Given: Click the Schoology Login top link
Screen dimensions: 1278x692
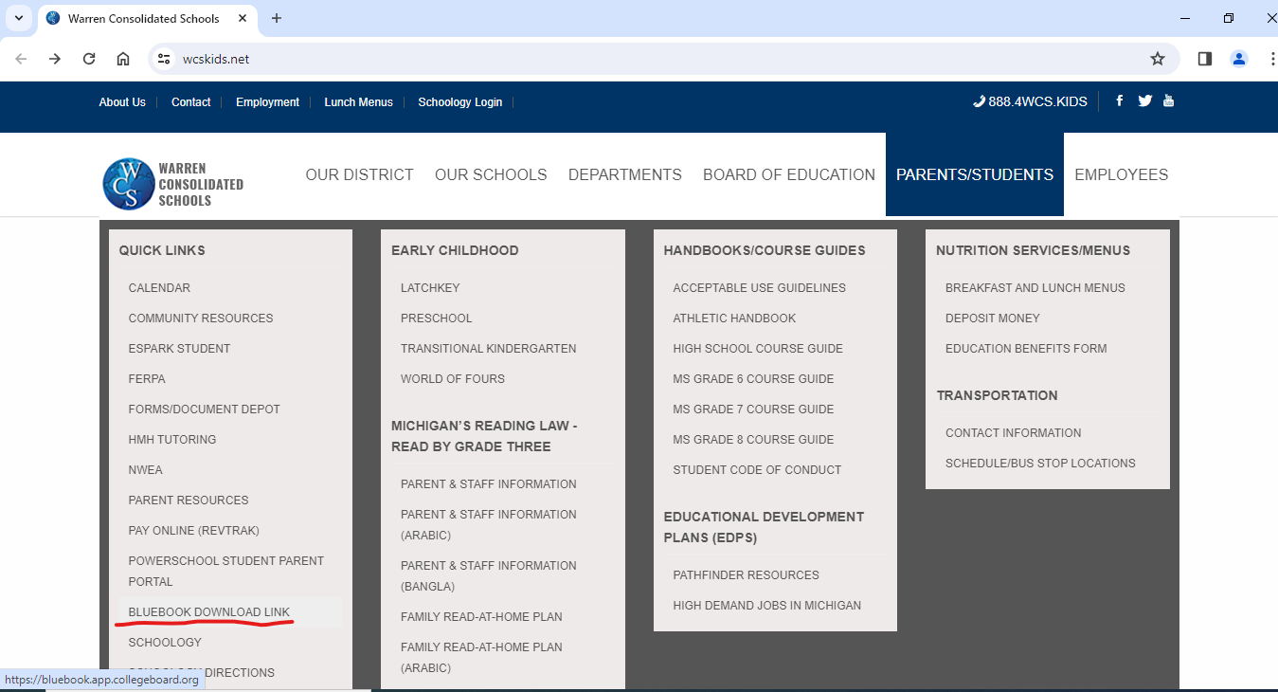Looking at the screenshot, I should (x=459, y=102).
